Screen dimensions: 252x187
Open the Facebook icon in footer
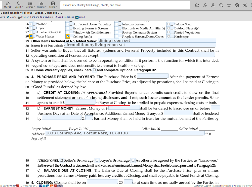coord(40,186)
